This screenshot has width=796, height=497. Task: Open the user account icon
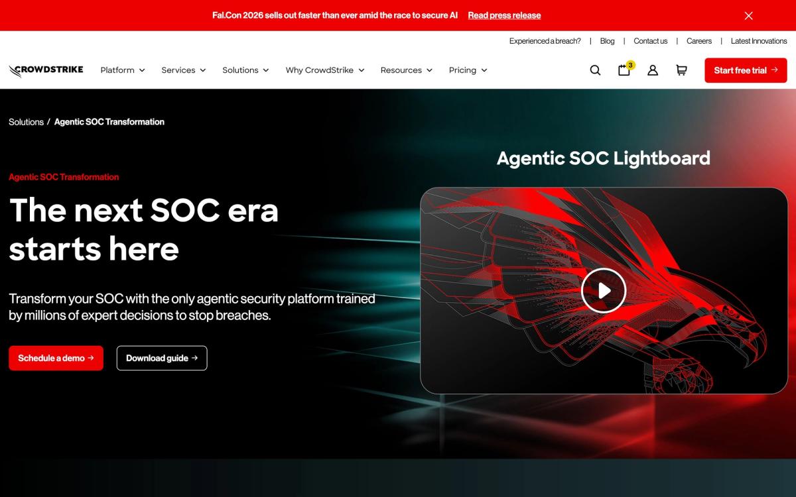click(x=653, y=70)
